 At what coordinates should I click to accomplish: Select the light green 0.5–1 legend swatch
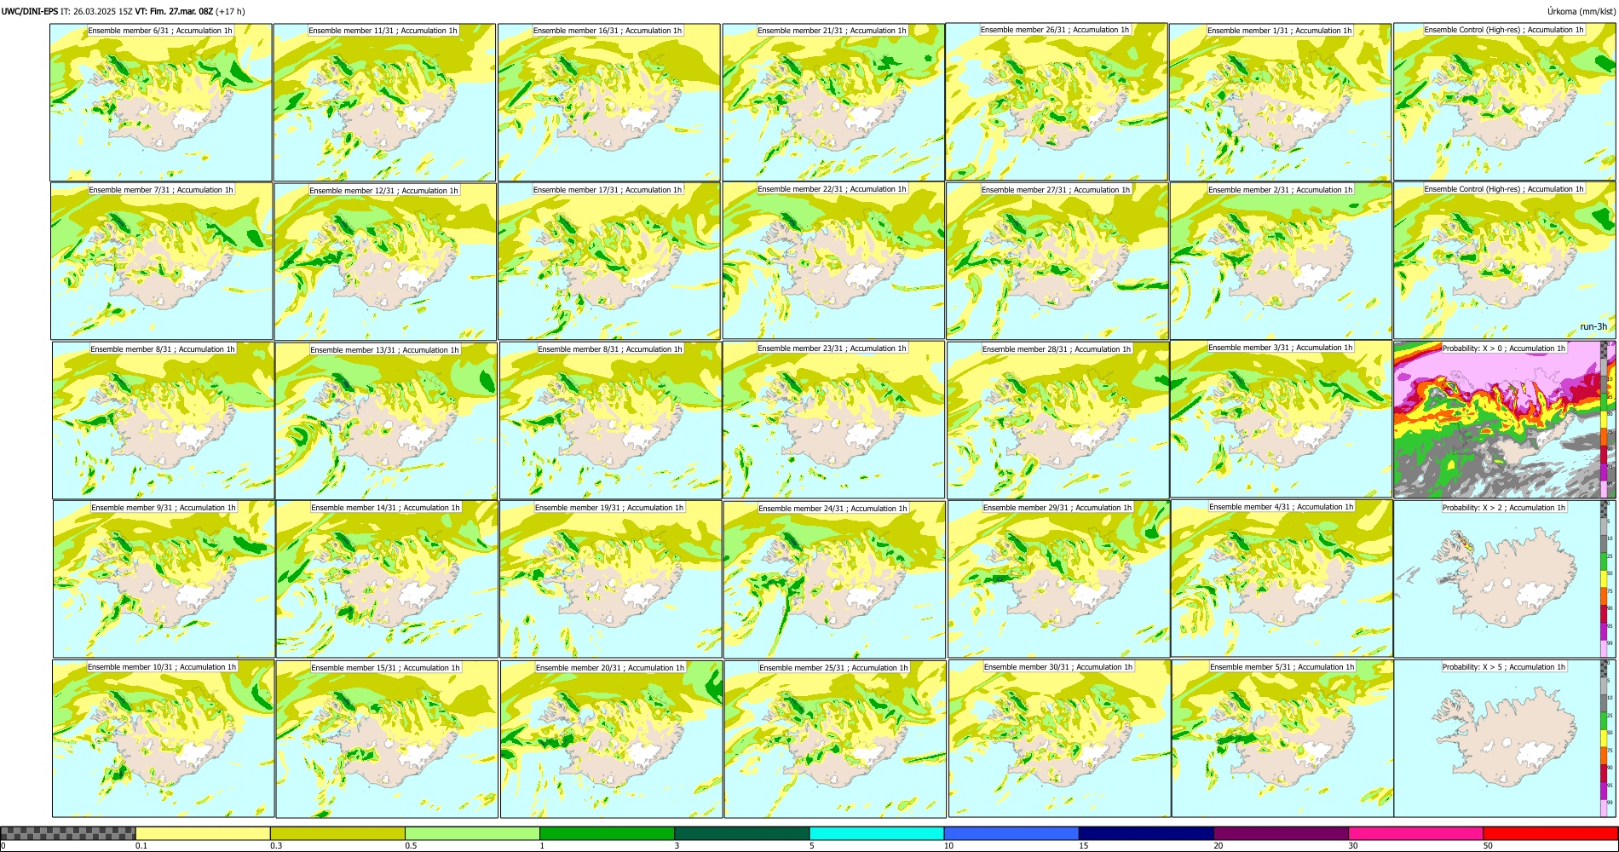point(472,833)
